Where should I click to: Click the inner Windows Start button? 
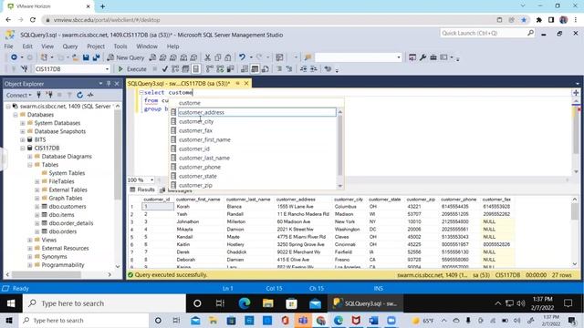pyautogui.click(x=11, y=303)
